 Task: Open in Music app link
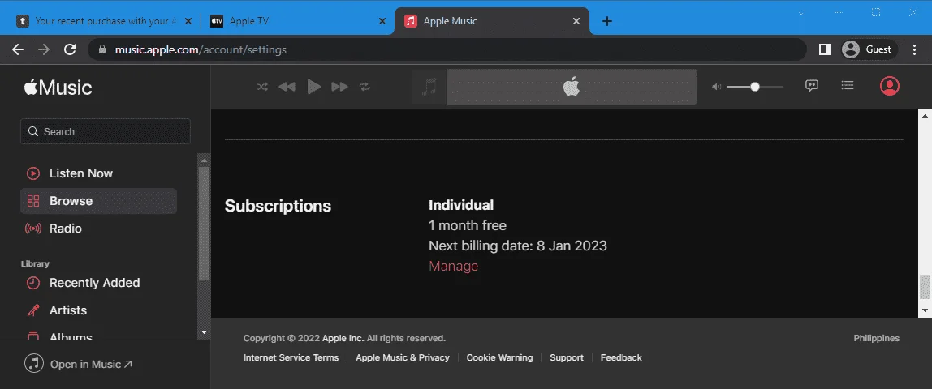pyautogui.click(x=91, y=364)
